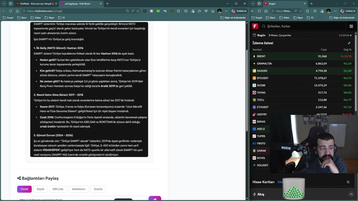Open read aloud in left address bar
358x201 pixels.
[x=133, y=11]
